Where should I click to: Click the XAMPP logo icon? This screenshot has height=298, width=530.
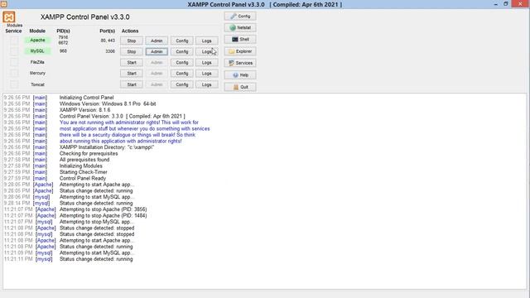click(9, 17)
